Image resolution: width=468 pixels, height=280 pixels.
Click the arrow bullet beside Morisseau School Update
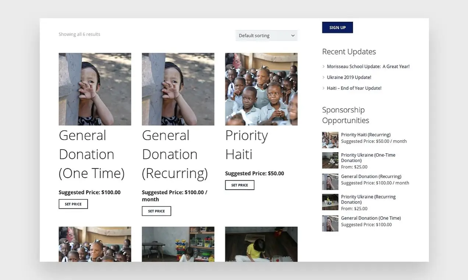coord(323,67)
